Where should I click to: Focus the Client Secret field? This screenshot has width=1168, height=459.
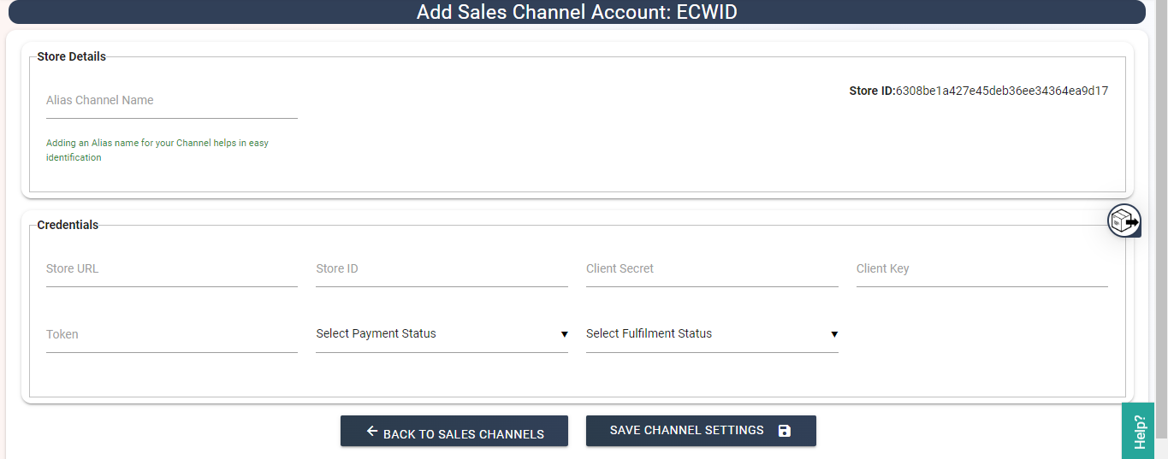pyautogui.click(x=712, y=269)
